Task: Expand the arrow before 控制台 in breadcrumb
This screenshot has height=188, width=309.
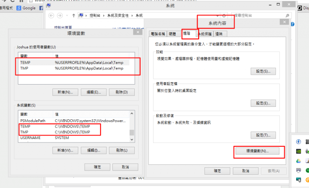Action: (x=86, y=15)
